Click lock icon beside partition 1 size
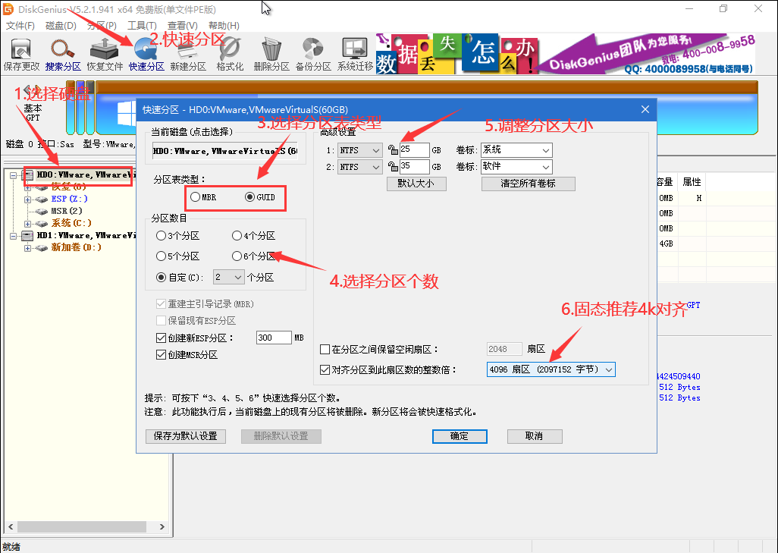This screenshot has width=778, height=553. 393,150
